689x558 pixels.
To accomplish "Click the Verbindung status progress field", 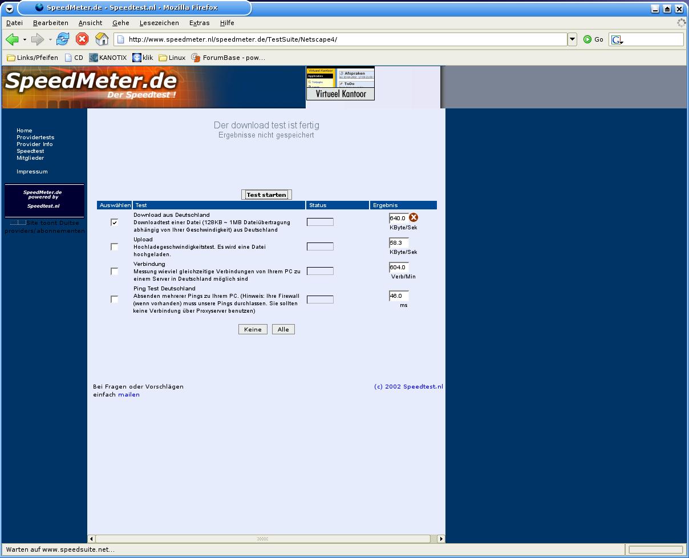I will point(320,271).
